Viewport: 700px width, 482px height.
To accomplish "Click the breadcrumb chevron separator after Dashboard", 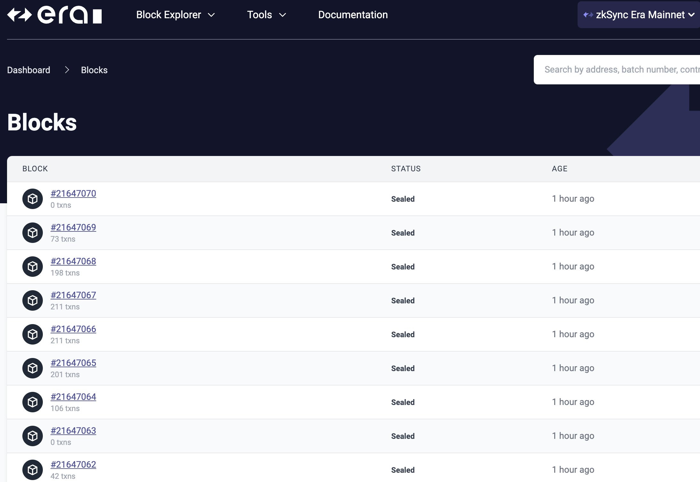I will 67,70.
